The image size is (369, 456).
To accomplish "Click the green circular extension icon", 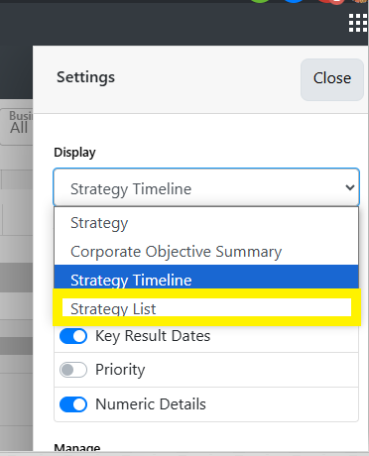I will click(x=261, y=1).
